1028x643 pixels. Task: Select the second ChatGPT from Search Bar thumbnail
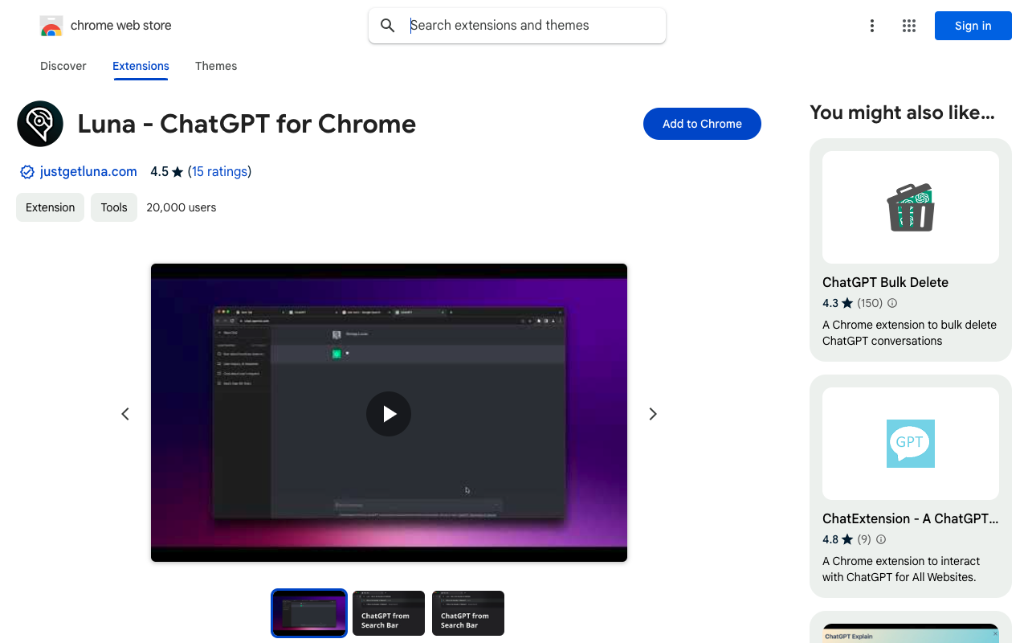(467, 613)
